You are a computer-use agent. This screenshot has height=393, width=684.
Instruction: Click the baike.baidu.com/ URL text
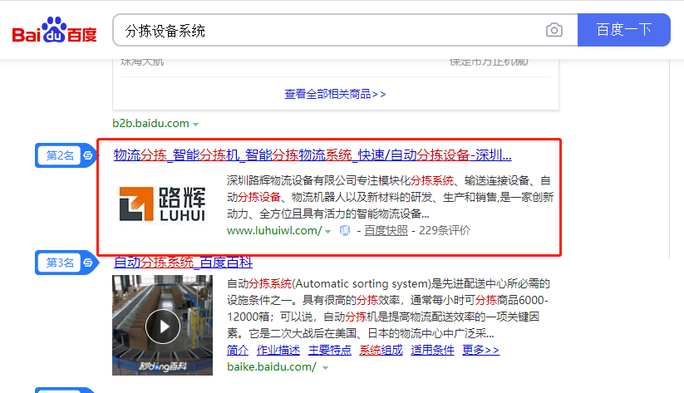click(272, 367)
